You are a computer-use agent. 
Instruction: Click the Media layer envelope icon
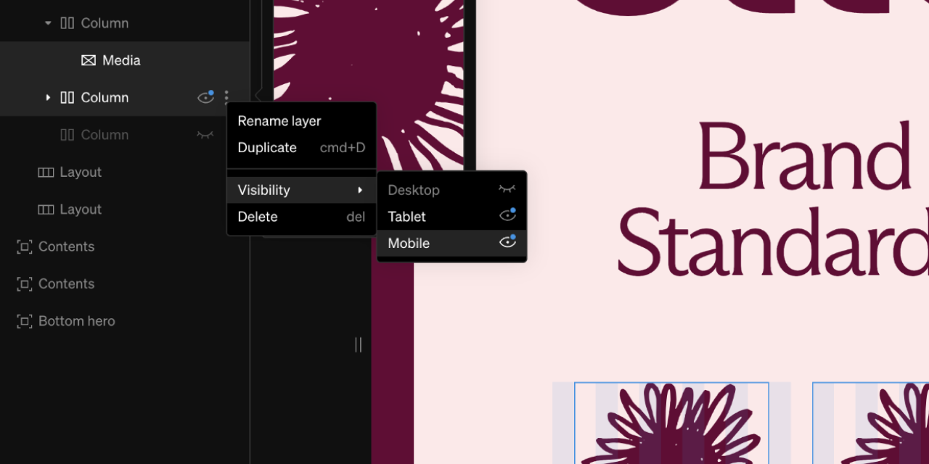point(88,60)
